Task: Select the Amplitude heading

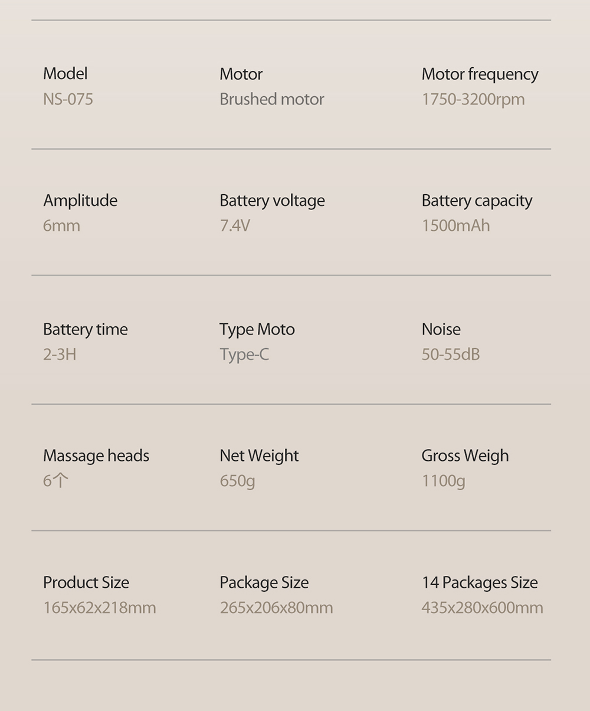Action: (80, 201)
